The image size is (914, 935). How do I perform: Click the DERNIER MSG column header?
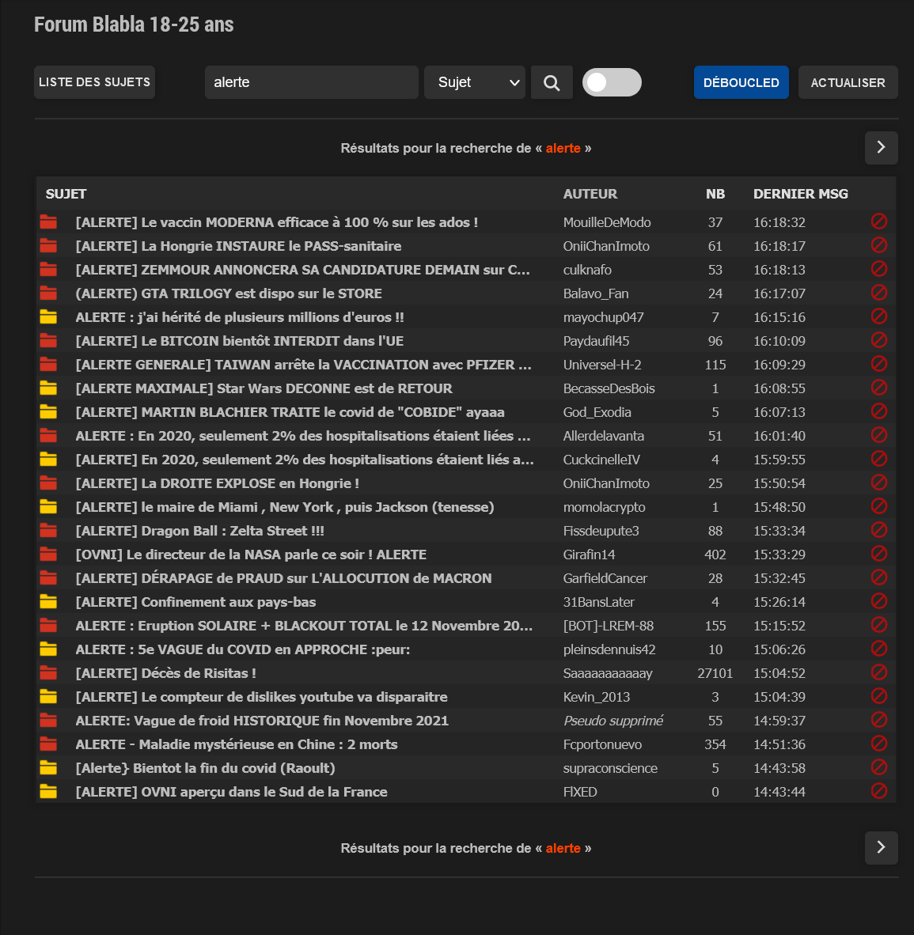click(801, 194)
